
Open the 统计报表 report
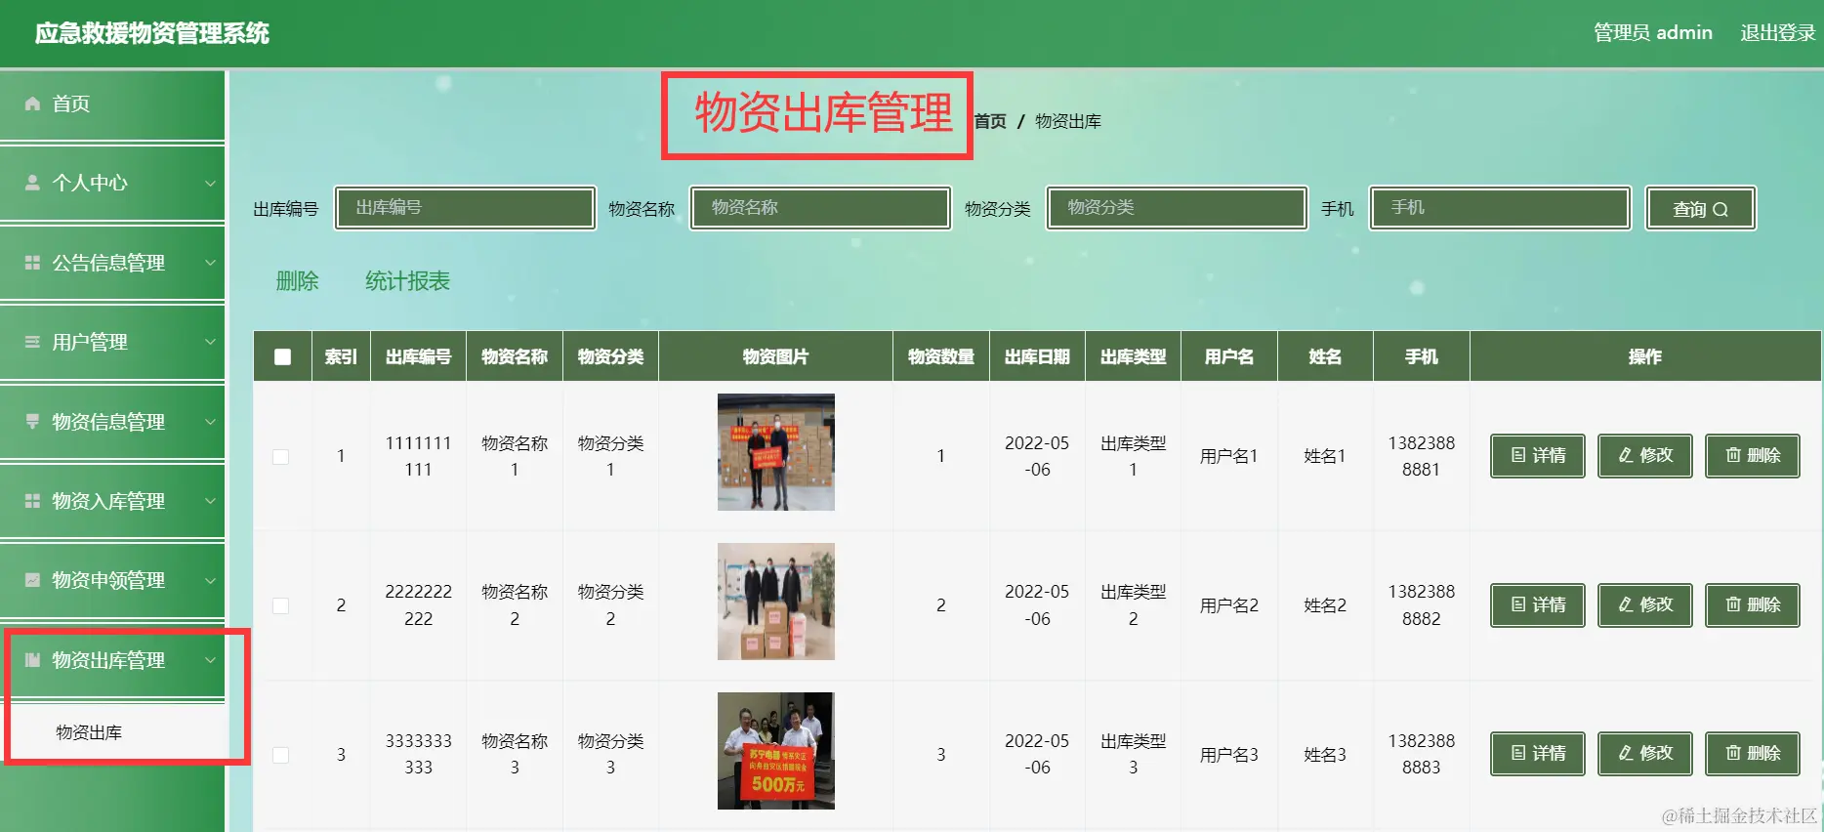(407, 281)
